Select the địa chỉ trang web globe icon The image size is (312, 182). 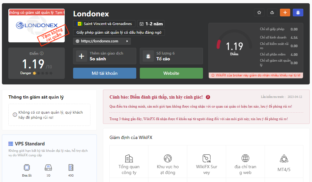[x=245, y=158]
